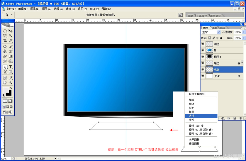Expand layer effects on 底边 layer
This screenshot has width=246, height=161.
(242, 63)
